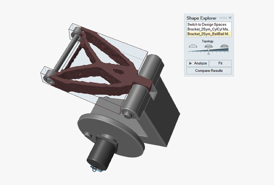The image size is (274, 185).
Task: Select the high-complexity topology icon
Action: coord(224,46)
